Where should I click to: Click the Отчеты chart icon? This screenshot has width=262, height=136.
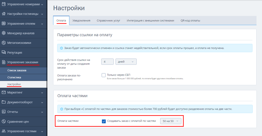pyautogui.click(x=4, y=111)
